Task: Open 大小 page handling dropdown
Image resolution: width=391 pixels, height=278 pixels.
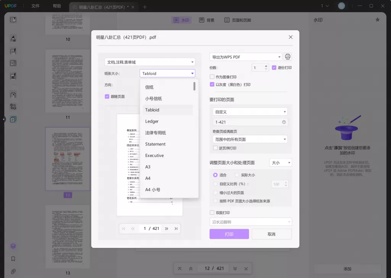Action: 281,163
